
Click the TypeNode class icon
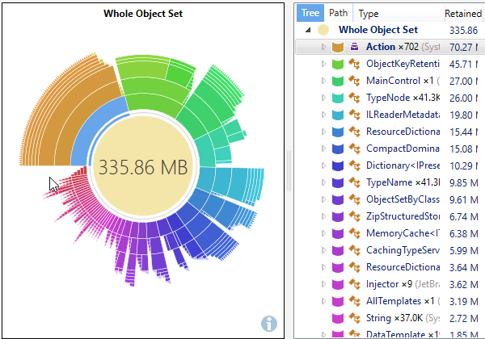point(354,98)
